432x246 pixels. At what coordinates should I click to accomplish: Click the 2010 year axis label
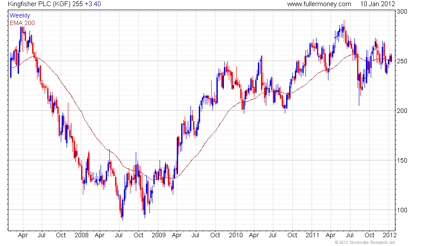pos(236,235)
